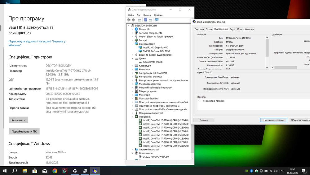Screen dimensions: 310x175
Task: Switch to Device Manager taskbar icon
Action: 85,171
